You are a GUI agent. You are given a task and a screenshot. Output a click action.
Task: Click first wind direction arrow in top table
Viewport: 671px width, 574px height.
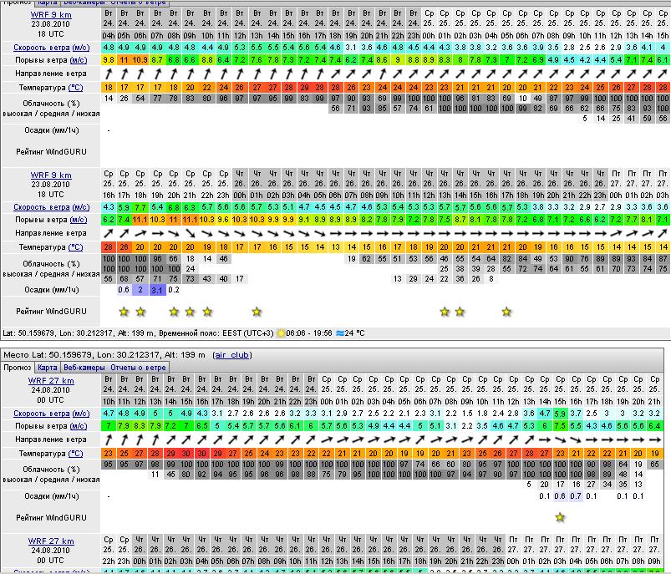coord(109,74)
